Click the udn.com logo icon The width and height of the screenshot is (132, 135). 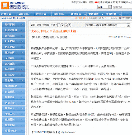click(5, 6)
